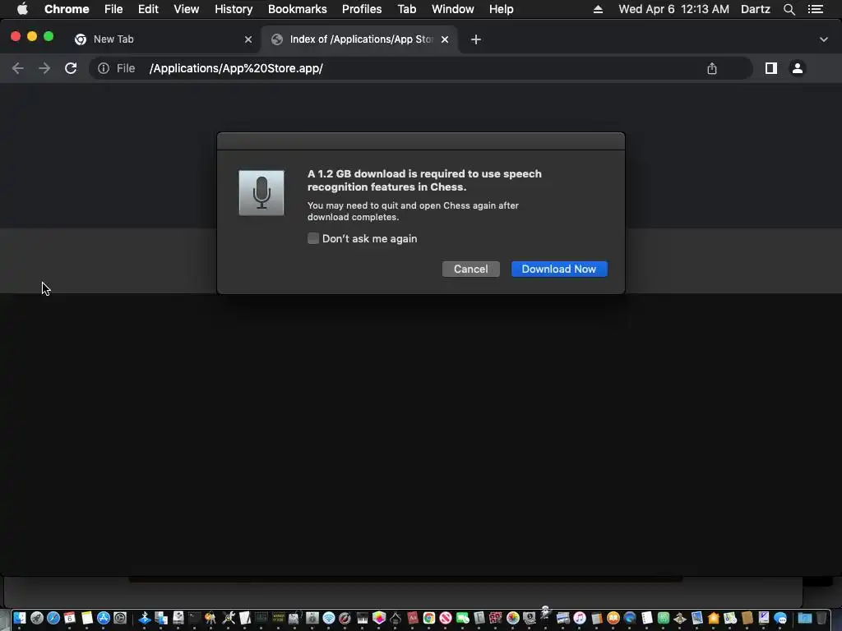Image resolution: width=842 pixels, height=631 pixels.
Task: Reload the page with the refresh icon
Action: pyautogui.click(x=71, y=68)
